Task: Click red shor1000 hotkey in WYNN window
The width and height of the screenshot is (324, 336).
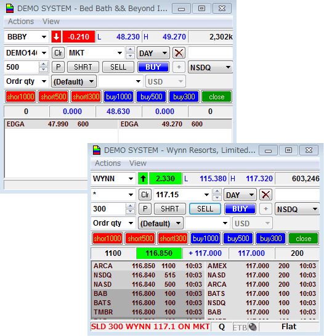Action: [108, 239]
